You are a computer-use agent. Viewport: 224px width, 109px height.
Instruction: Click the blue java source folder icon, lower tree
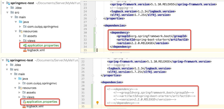pyautogui.click(x=20, y=79)
